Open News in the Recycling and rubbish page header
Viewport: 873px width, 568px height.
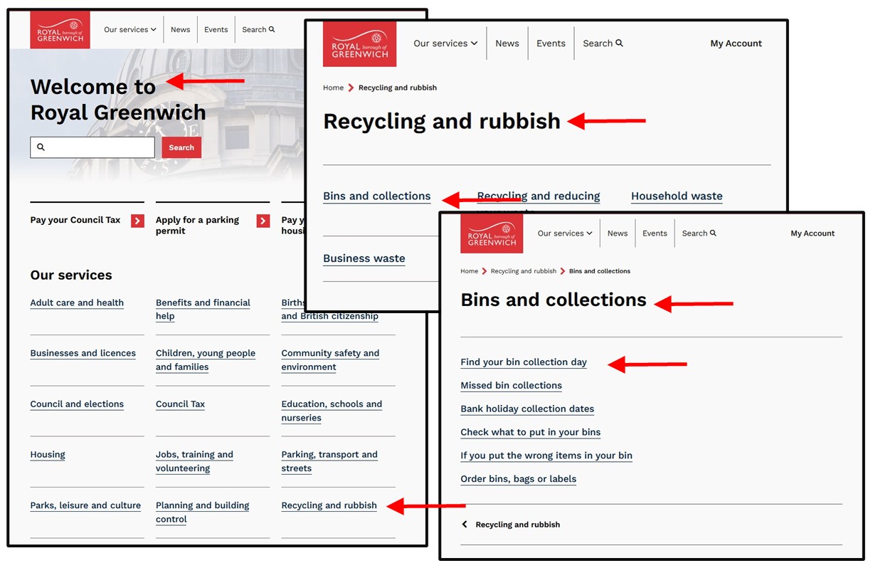click(x=507, y=43)
